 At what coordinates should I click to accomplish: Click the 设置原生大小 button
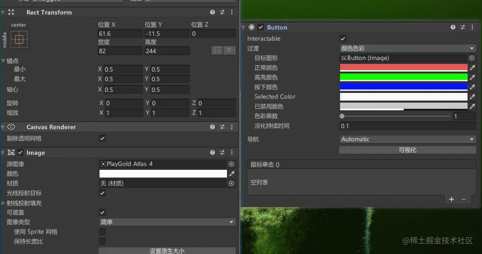coord(167,250)
